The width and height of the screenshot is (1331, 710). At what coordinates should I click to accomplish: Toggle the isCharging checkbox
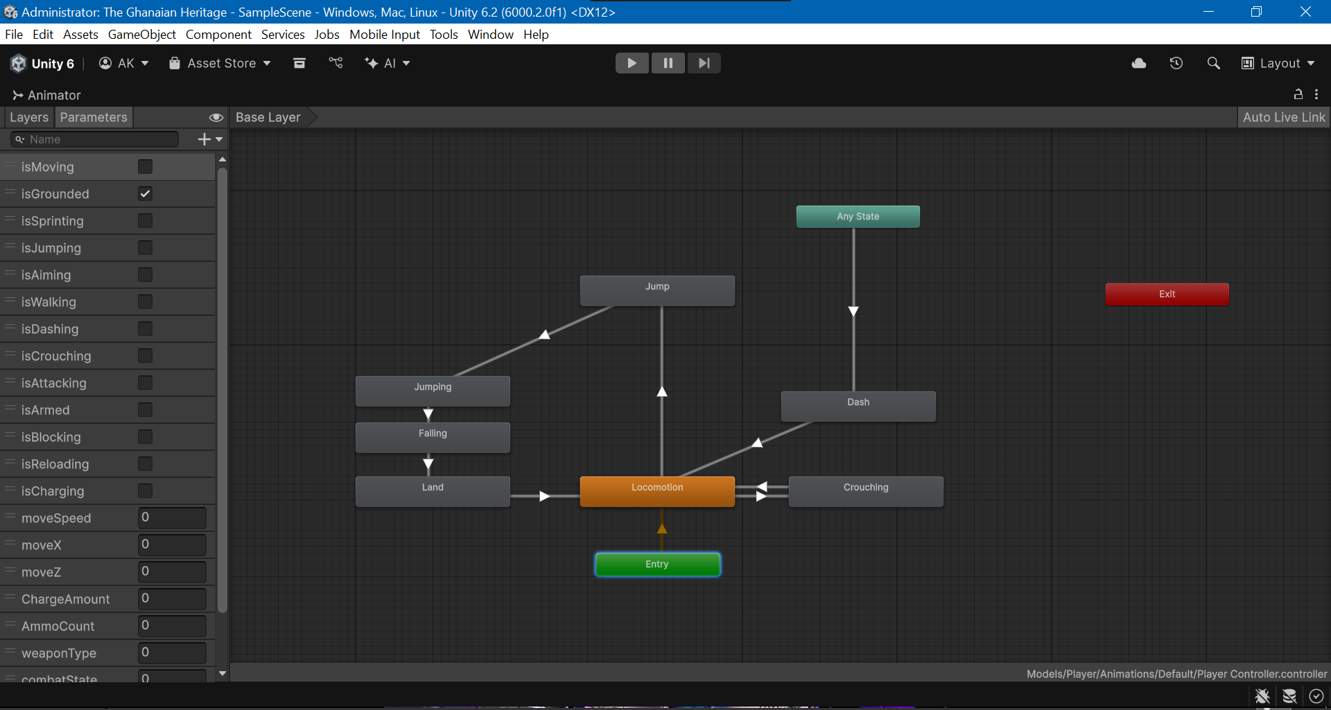(x=145, y=490)
